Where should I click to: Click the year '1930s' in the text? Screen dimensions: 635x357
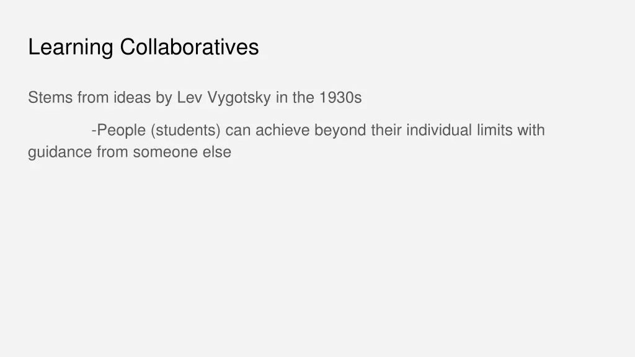coord(340,98)
